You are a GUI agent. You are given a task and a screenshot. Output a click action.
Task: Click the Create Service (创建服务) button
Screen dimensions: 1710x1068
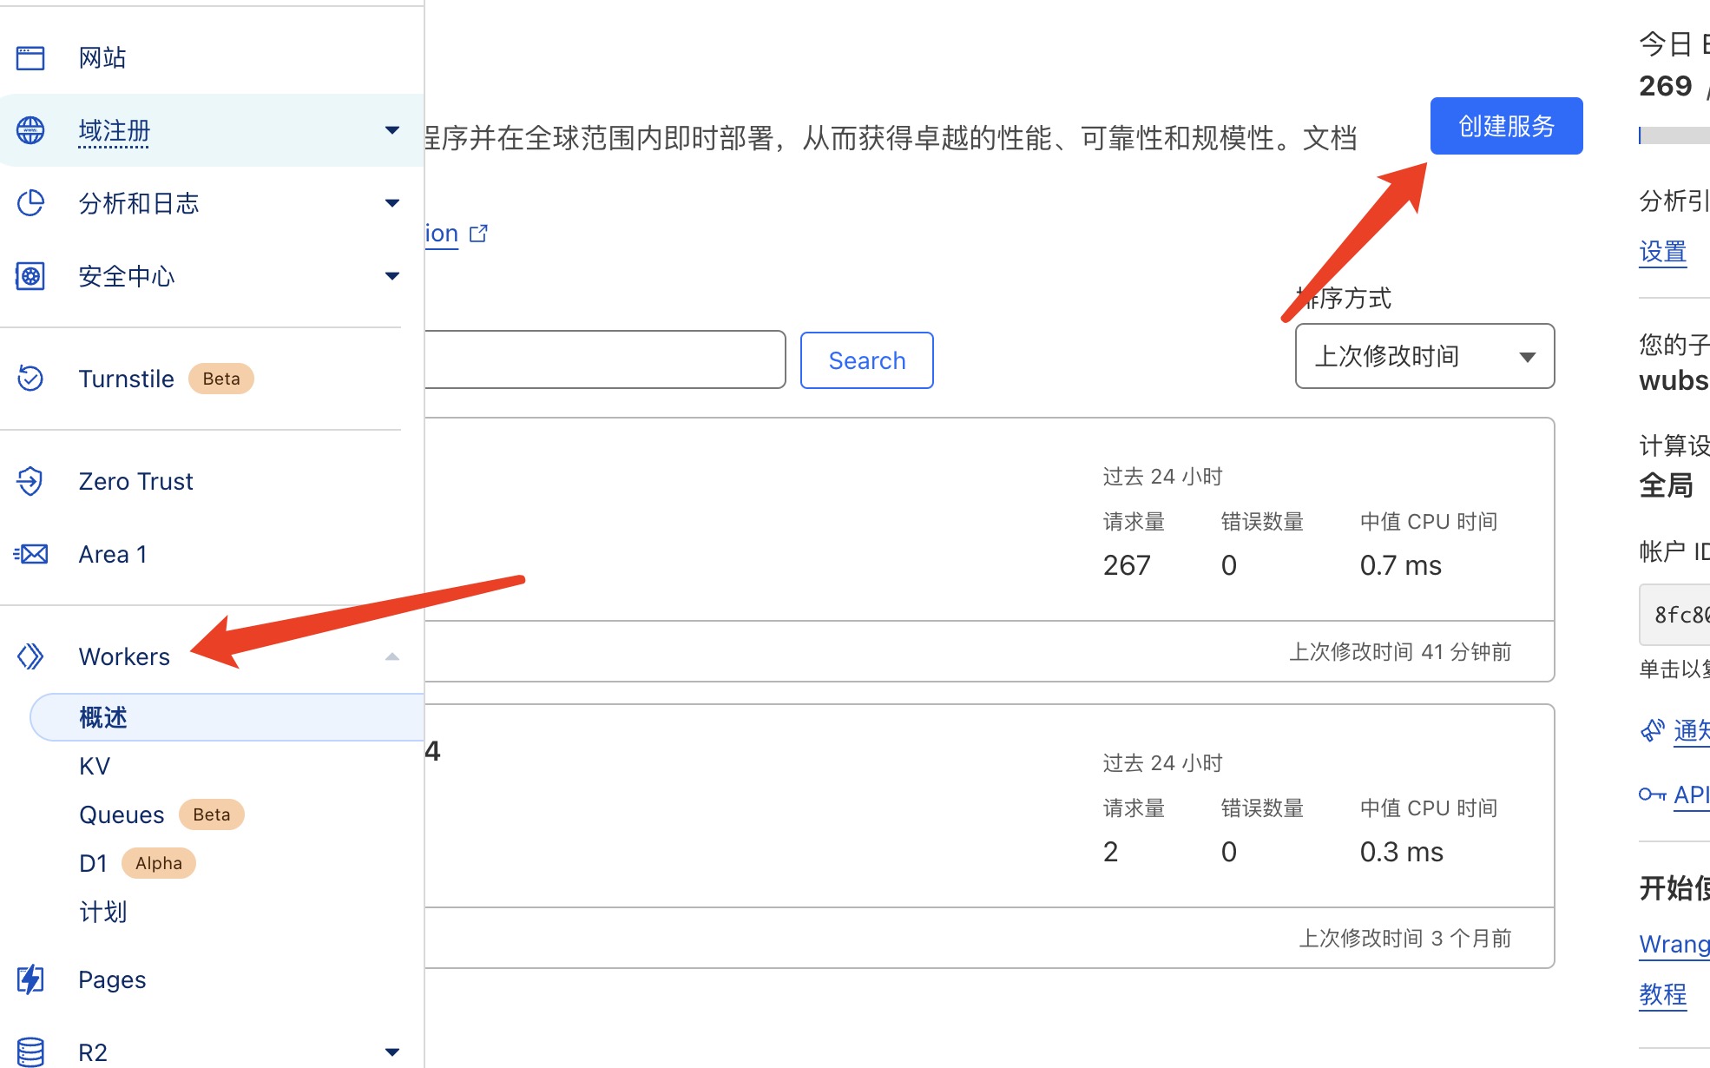(1506, 126)
